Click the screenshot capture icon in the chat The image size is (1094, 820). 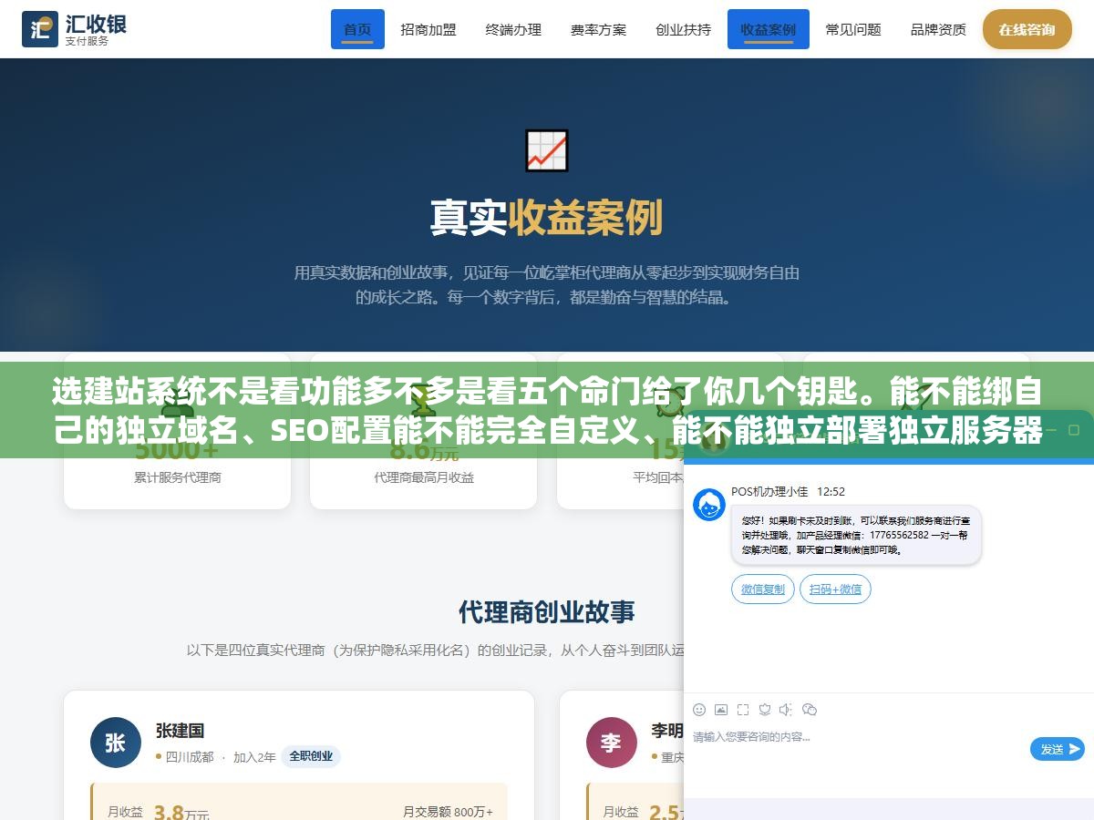[x=743, y=709]
